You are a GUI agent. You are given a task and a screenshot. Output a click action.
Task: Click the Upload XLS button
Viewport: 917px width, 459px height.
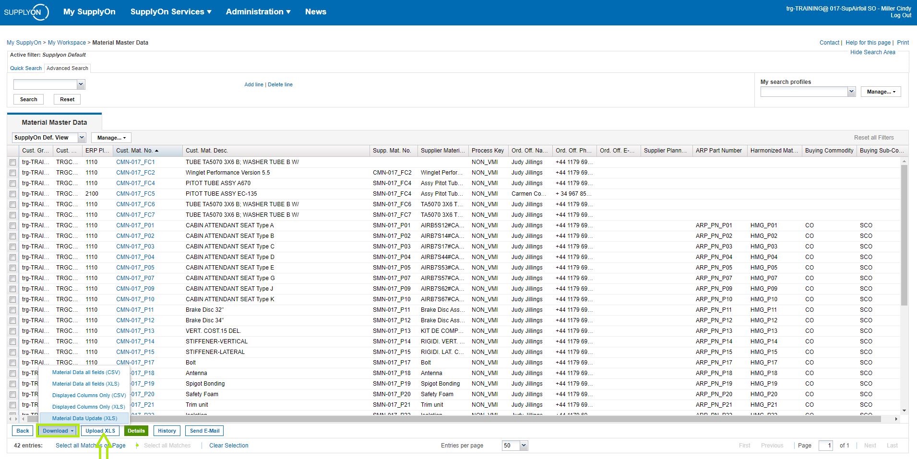pyautogui.click(x=100, y=431)
